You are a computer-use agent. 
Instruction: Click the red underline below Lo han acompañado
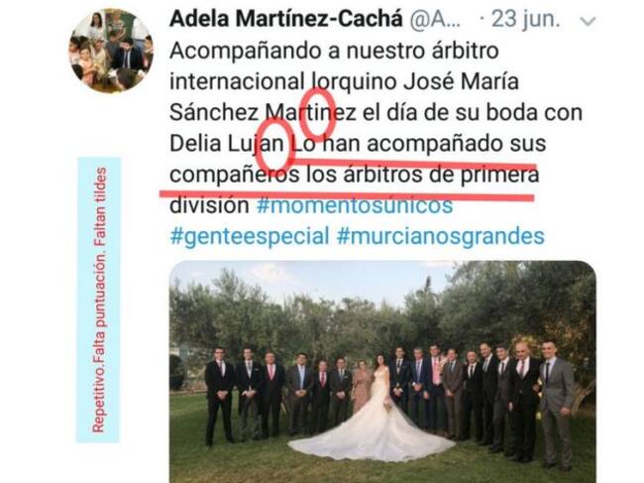(413, 164)
